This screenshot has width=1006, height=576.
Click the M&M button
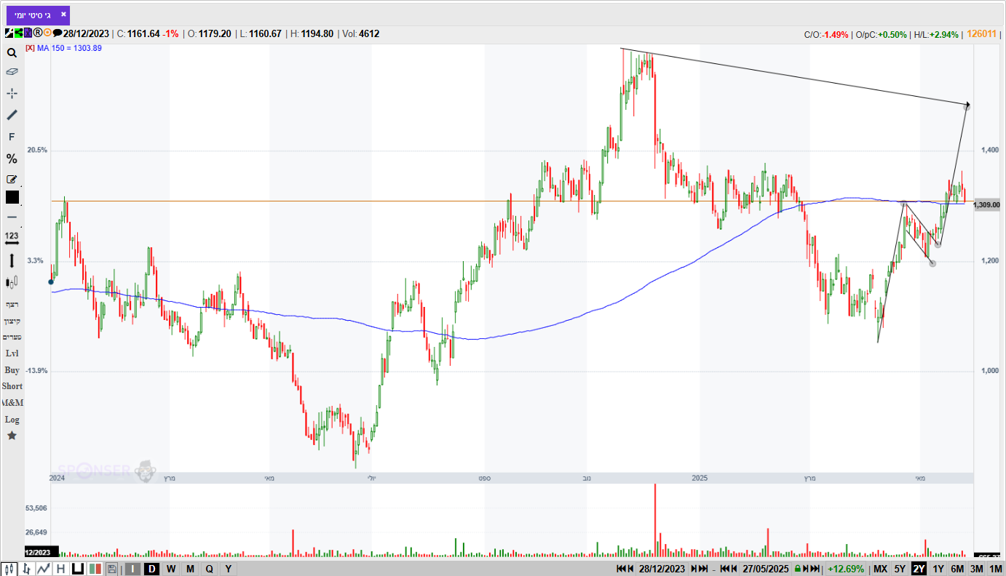[x=12, y=403]
